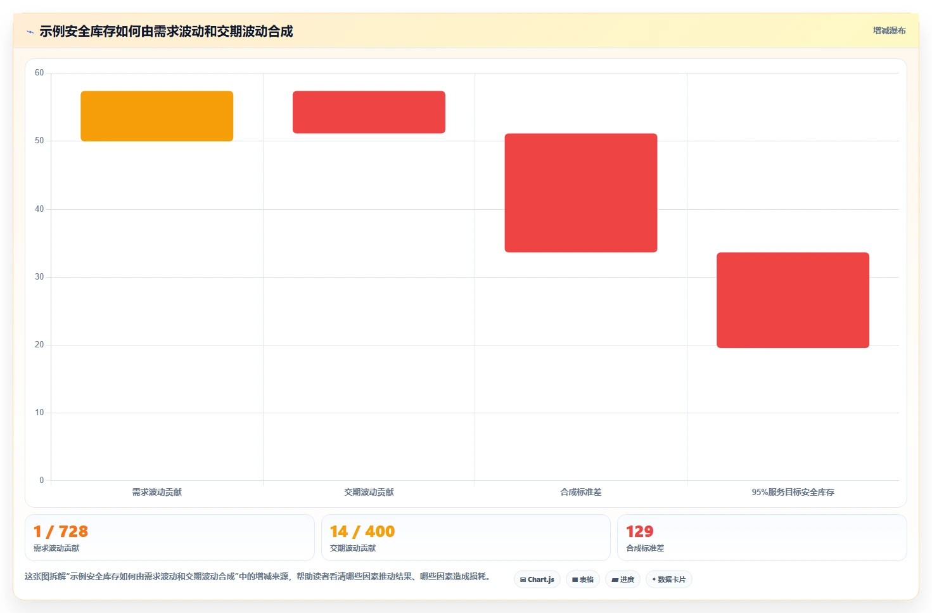This screenshot has width=932, height=613.
Task: Click the 增减瀑布 label in header
Action: click(889, 30)
